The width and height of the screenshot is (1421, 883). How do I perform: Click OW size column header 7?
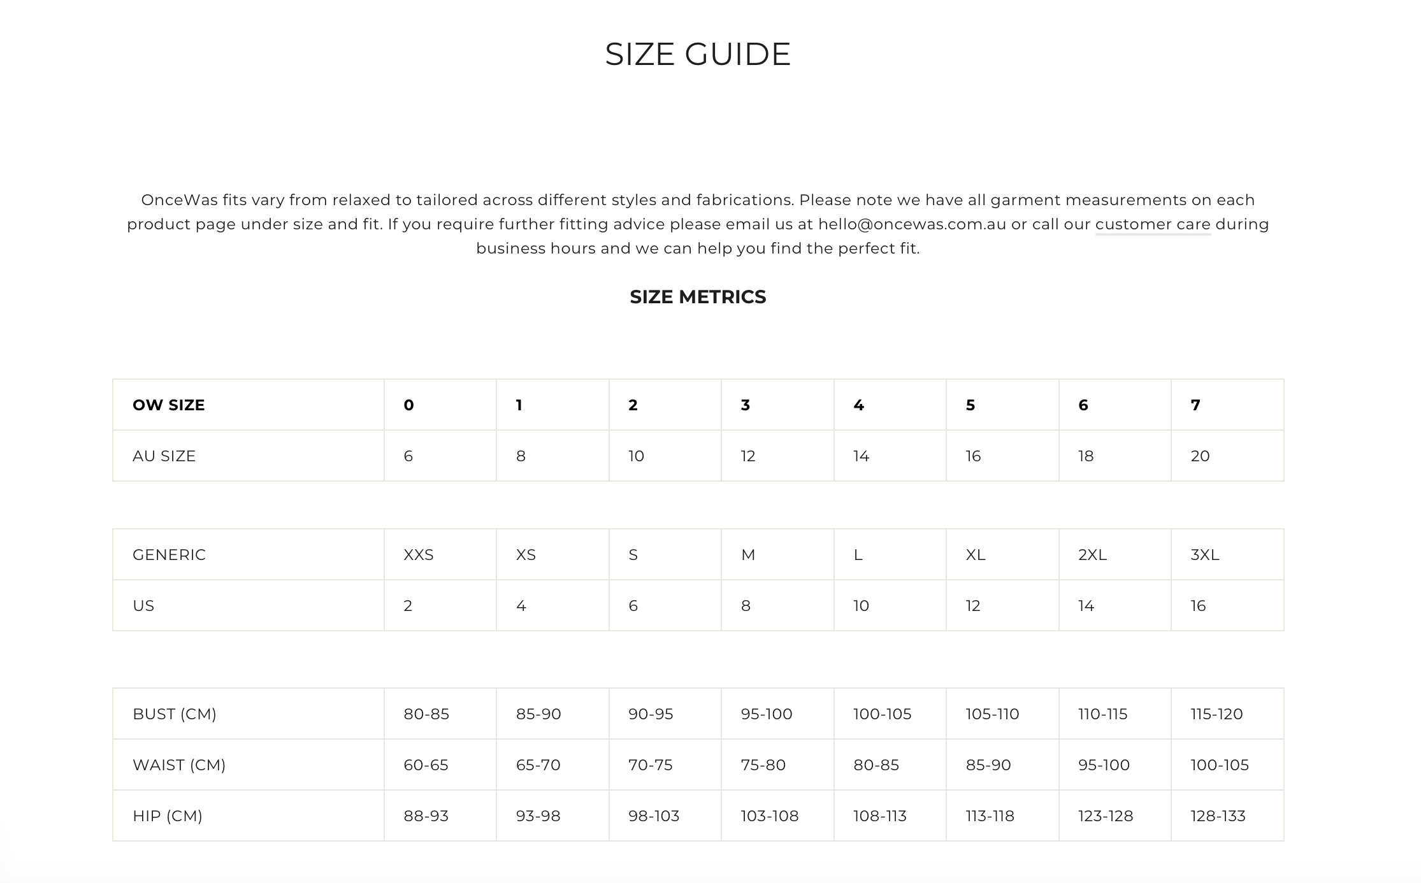point(1195,405)
